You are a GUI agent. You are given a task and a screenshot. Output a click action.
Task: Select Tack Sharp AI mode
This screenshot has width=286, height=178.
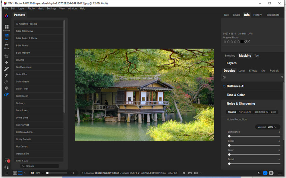click(x=261, y=112)
